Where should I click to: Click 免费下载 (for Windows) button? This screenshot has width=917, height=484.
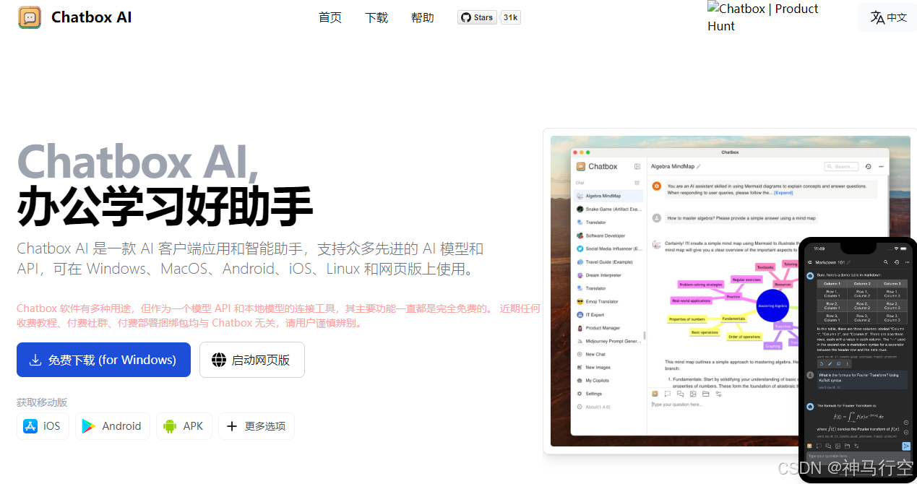click(x=103, y=360)
